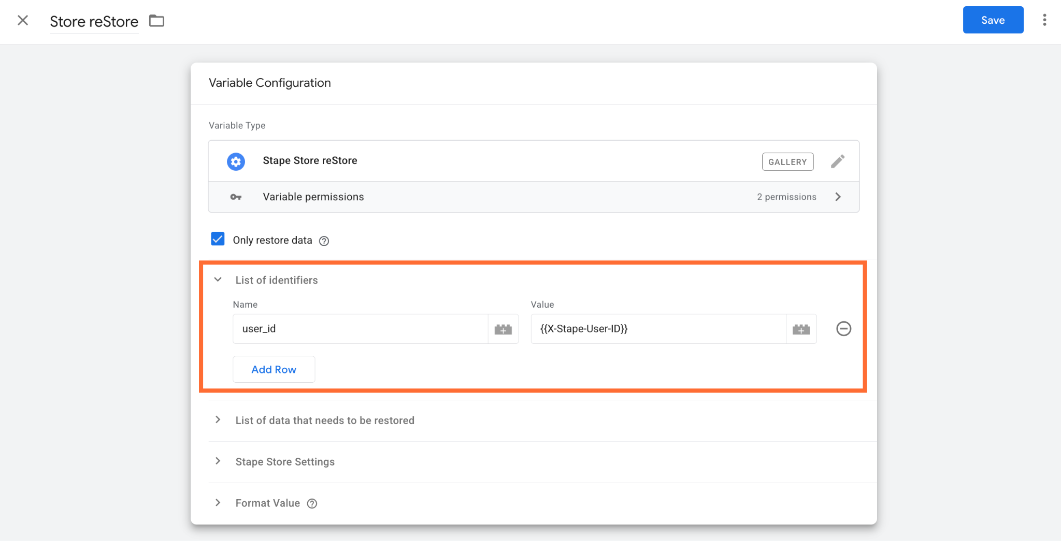
Task: Open Variable permissions details
Action: point(534,197)
